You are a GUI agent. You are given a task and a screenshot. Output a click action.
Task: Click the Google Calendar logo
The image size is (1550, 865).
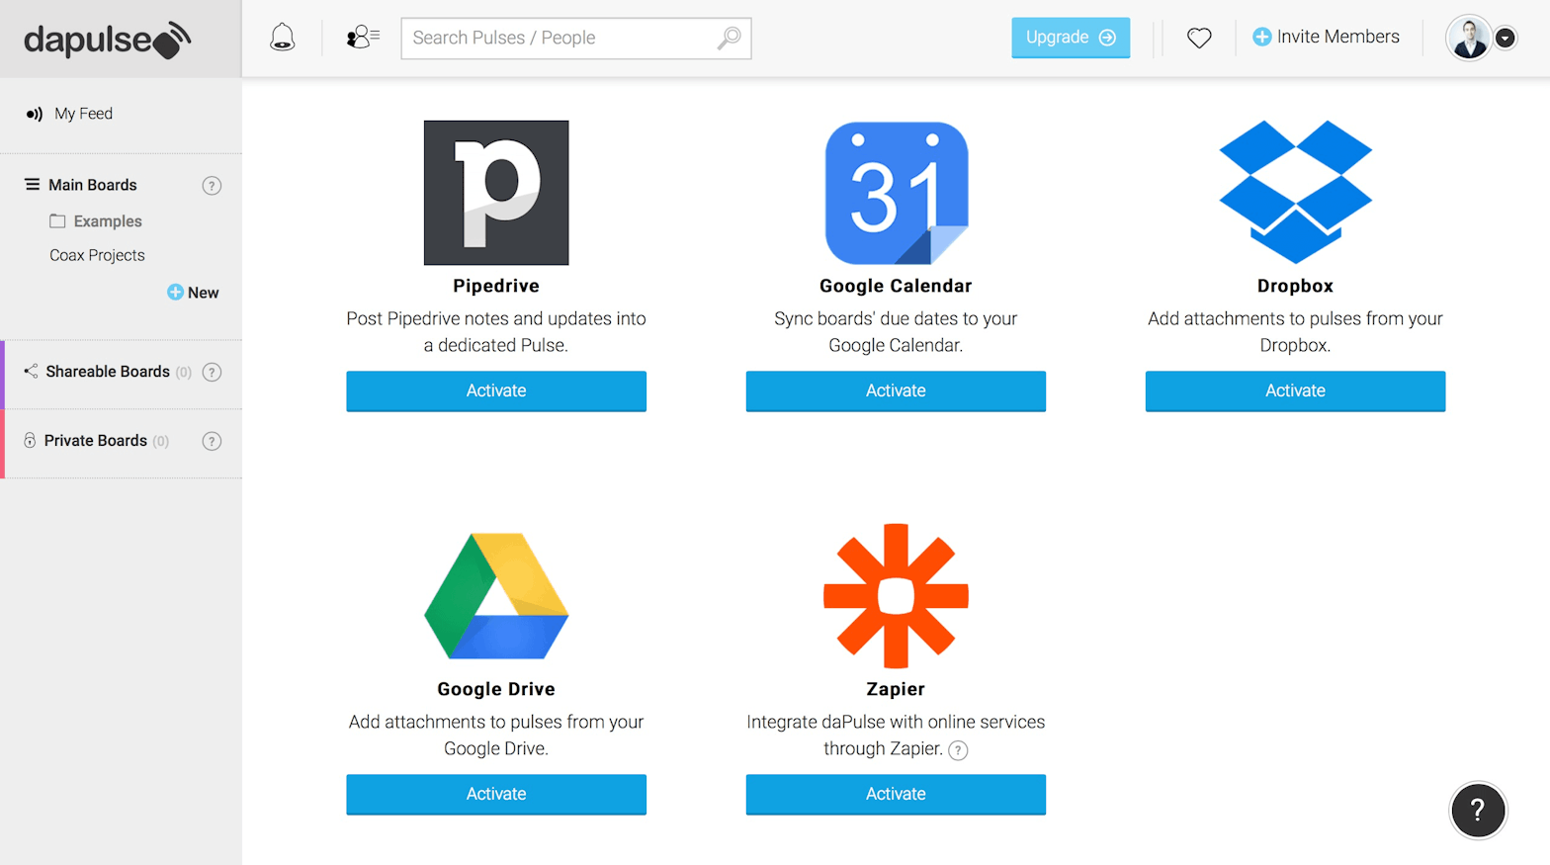(x=896, y=193)
